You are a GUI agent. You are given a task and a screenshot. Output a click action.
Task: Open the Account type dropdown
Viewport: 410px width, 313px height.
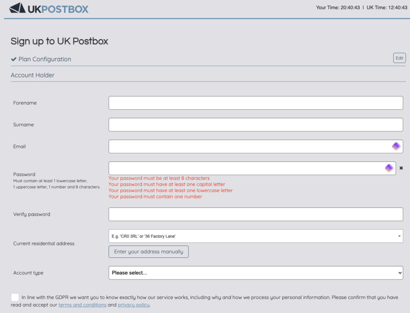tap(255, 273)
